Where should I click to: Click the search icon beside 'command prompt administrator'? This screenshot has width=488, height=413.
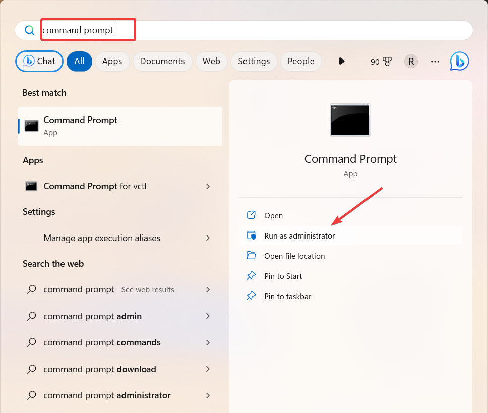31,395
